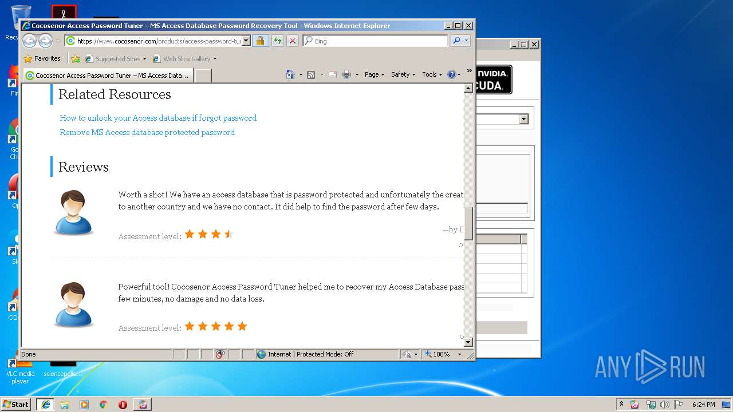
Task: Click the second reviewer avatar image
Action: coord(74,305)
